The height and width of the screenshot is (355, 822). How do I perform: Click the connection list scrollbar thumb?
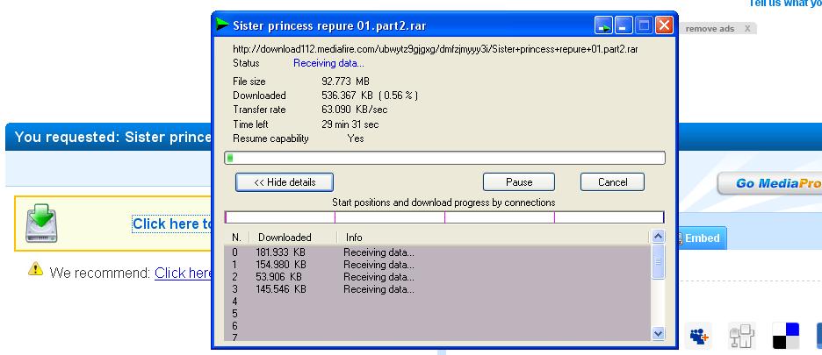point(658,260)
